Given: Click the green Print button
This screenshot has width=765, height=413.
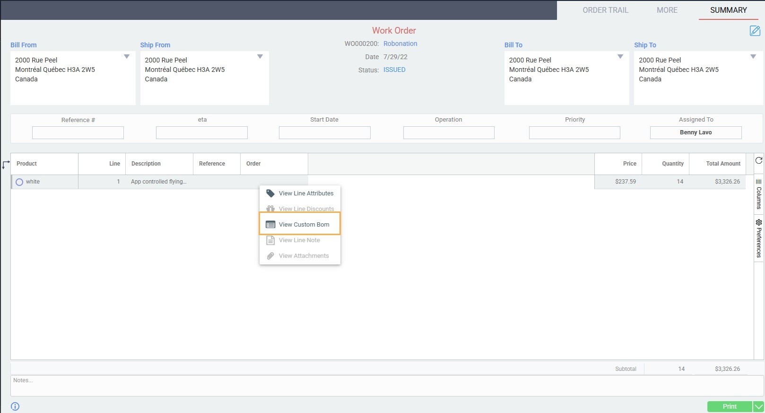Looking at the screenshot, I should tap(729, 407).
